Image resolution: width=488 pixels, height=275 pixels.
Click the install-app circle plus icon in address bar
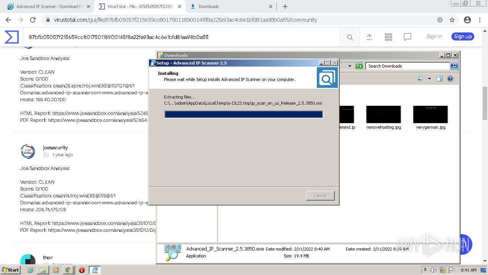pyautogui.click(x=440, y=20)
